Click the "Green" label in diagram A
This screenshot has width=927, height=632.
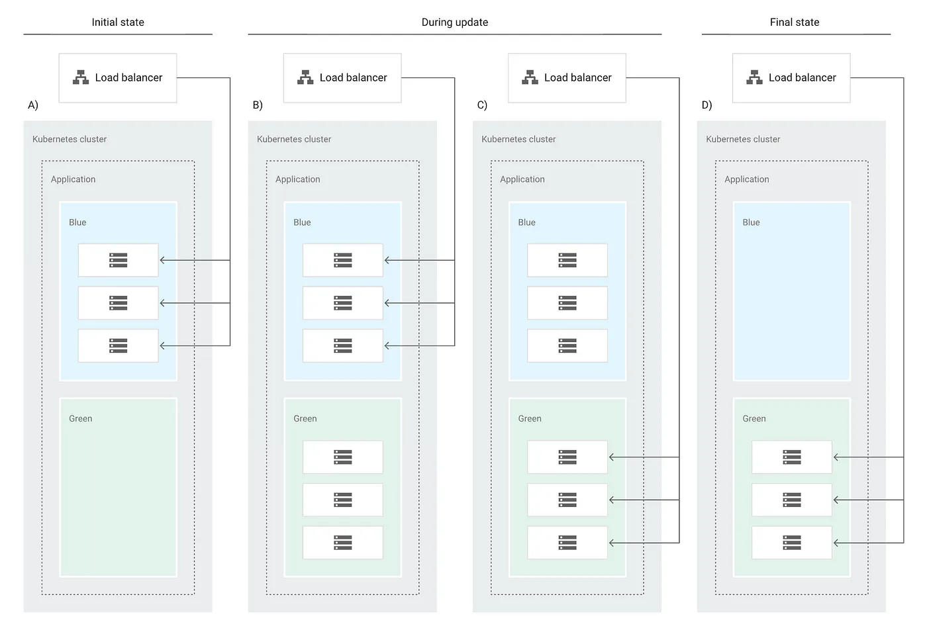point(81,418)
